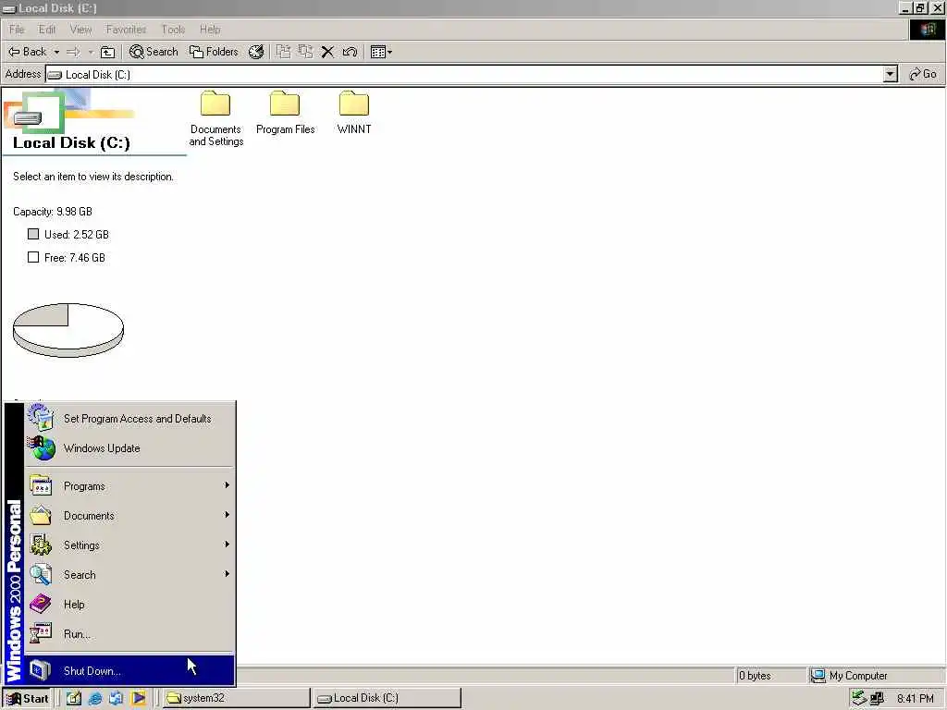Open the Help menu in menu bar
The width and height of the screenshot is (947, 710).
click(x=210, y=30)
